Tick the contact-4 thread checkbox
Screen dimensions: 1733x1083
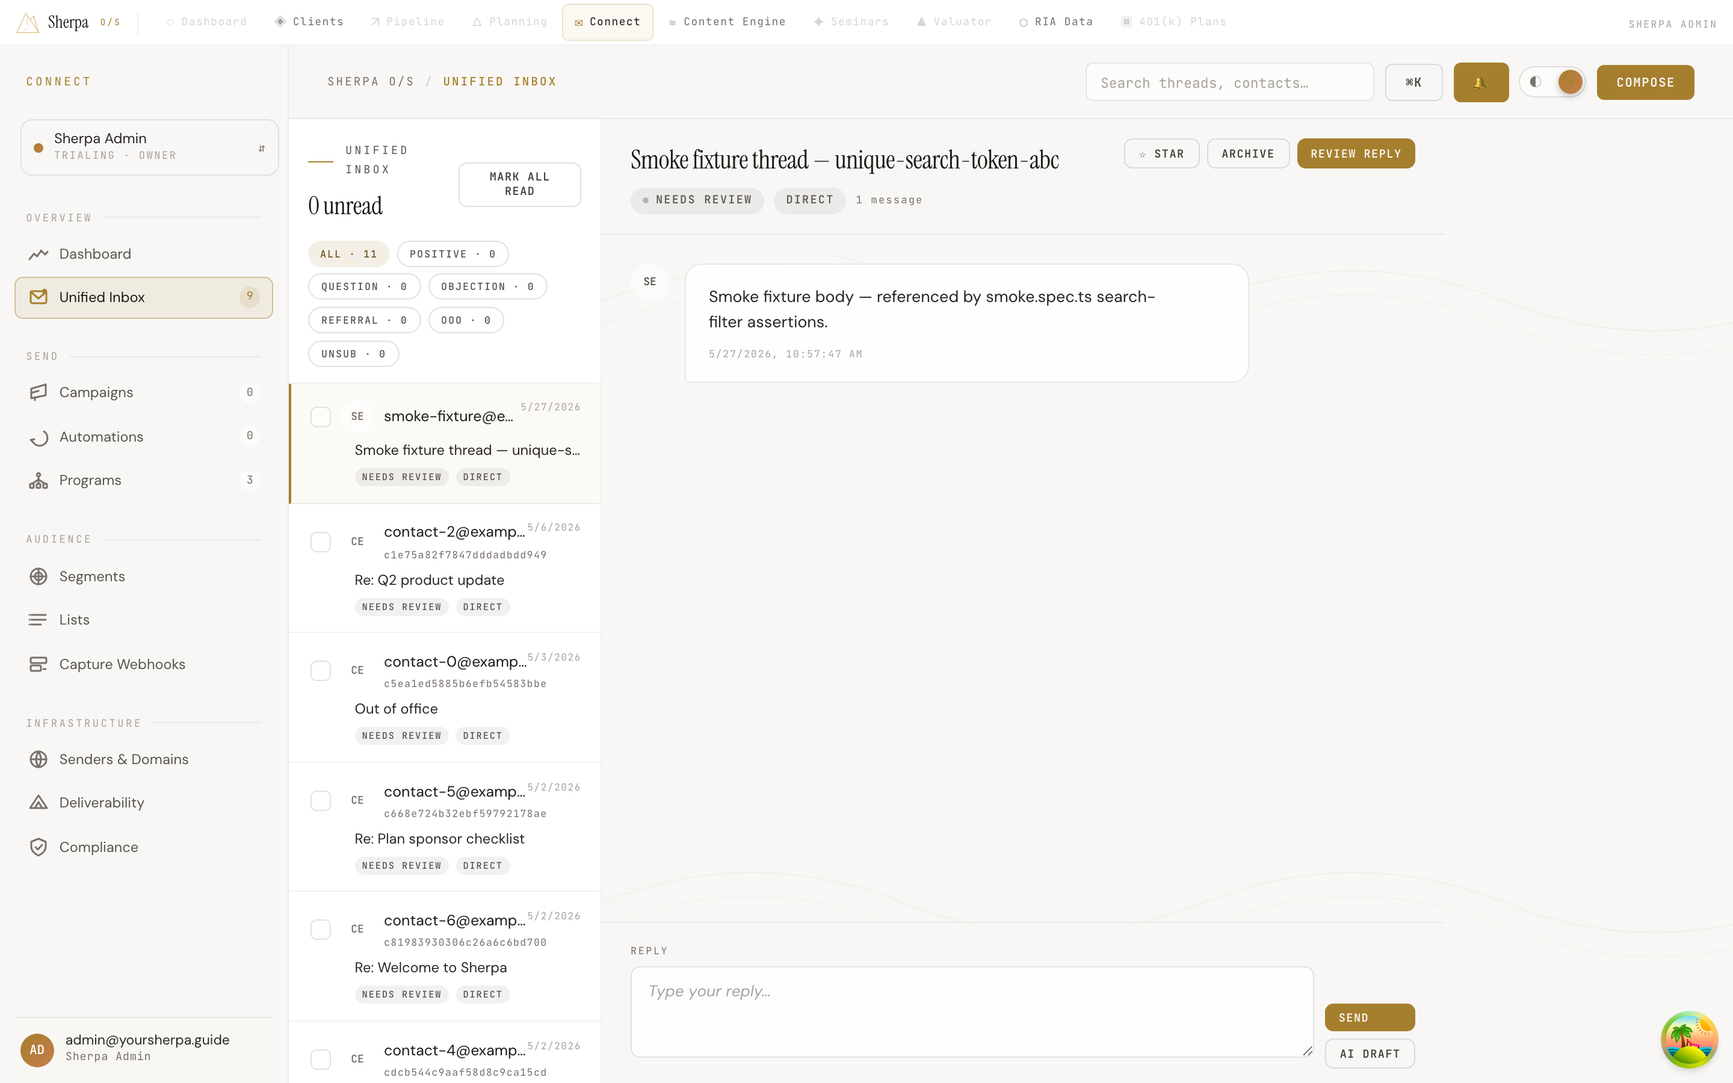point(320,1060)
